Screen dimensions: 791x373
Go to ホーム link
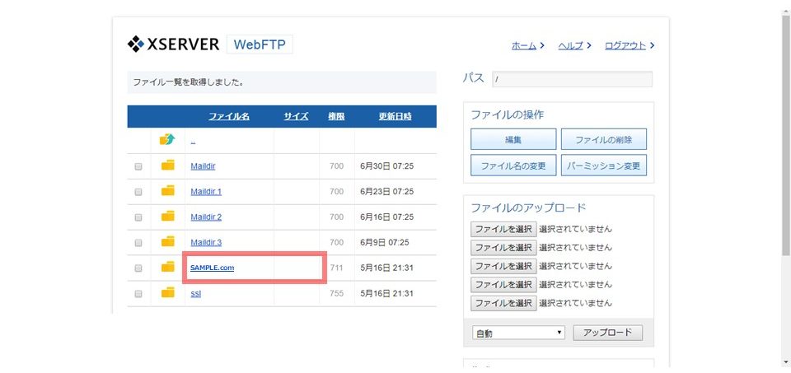pyautogui.click(x=524, y=46)
